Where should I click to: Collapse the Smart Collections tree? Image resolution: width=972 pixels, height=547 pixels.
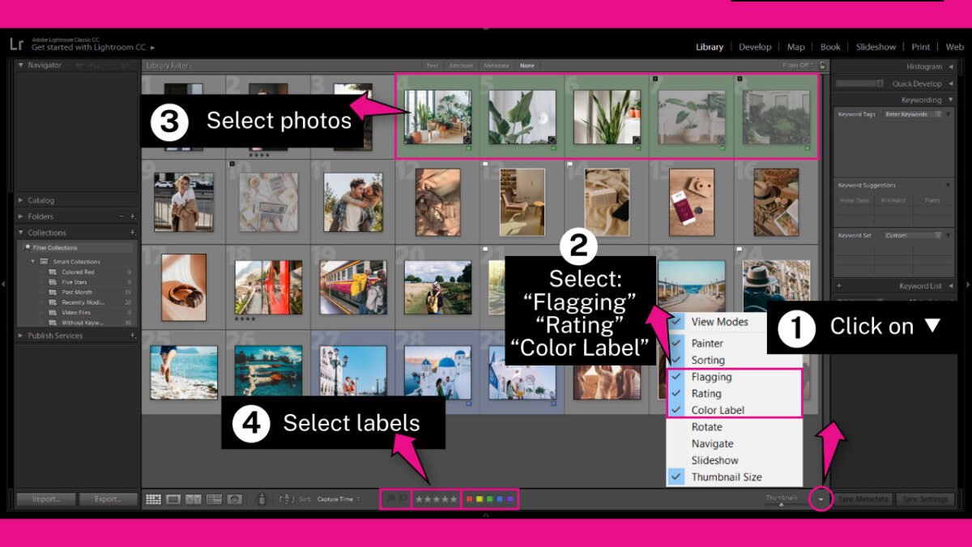[x=31, y=261]
